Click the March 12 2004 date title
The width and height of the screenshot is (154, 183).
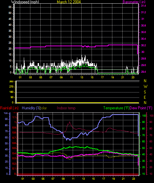(69, 2)
